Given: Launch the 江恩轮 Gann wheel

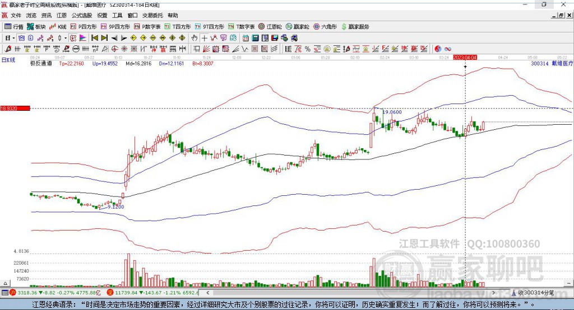Looking at the screenshot, I should pyautogui.click(x=270, y=27).
